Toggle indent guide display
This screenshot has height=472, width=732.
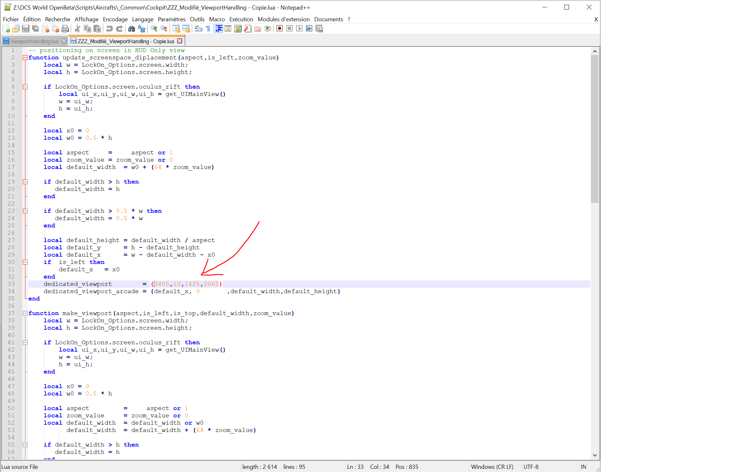[x=218, y=29]
